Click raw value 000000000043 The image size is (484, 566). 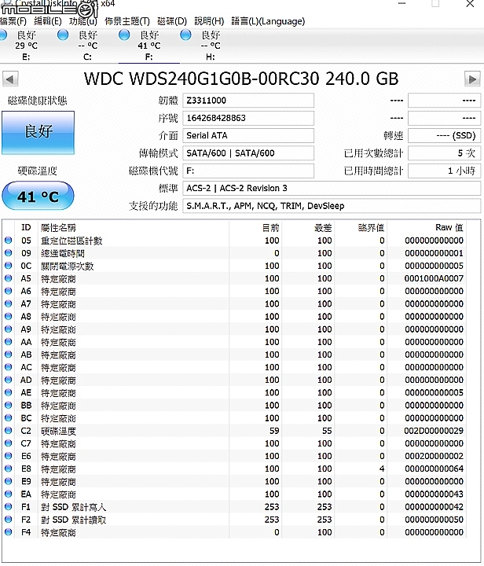pos(434,494)
